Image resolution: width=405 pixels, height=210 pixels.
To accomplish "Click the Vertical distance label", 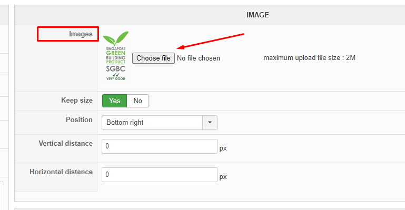I will point(66,144).
